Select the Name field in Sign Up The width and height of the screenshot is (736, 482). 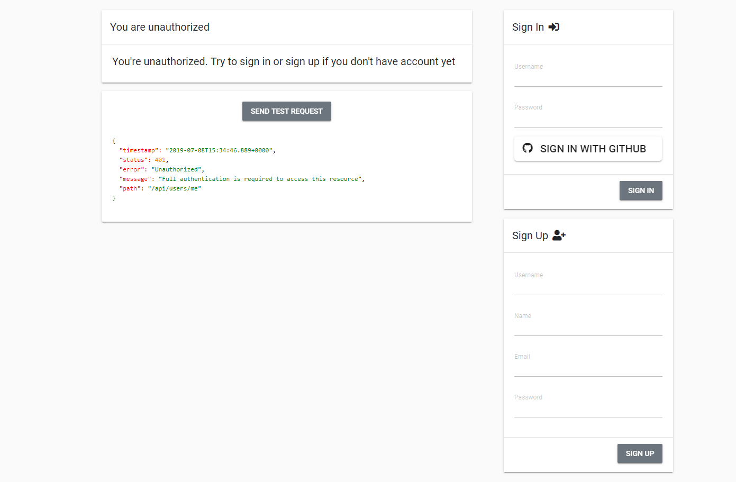(x=588, y=326)
